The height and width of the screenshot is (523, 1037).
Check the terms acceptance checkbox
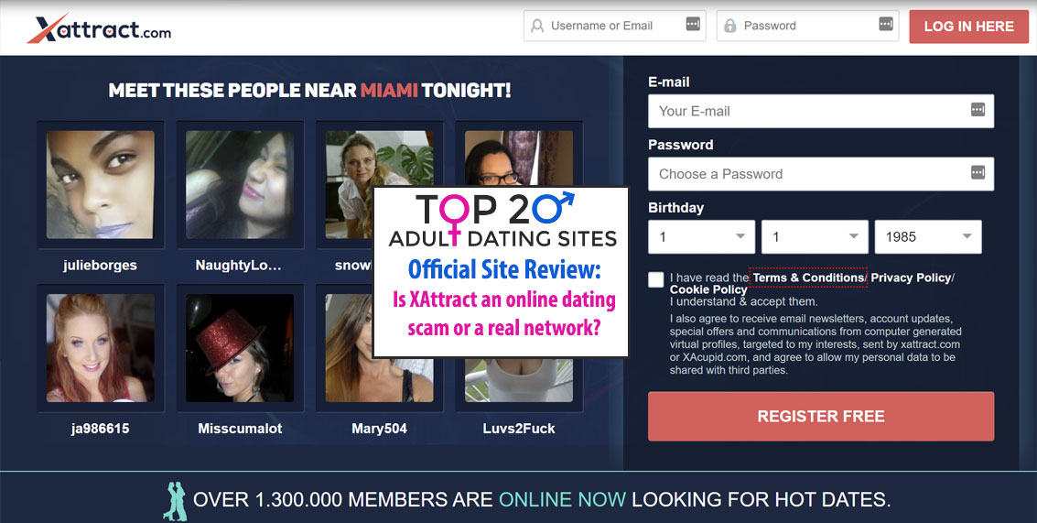[x=656, y=279]
